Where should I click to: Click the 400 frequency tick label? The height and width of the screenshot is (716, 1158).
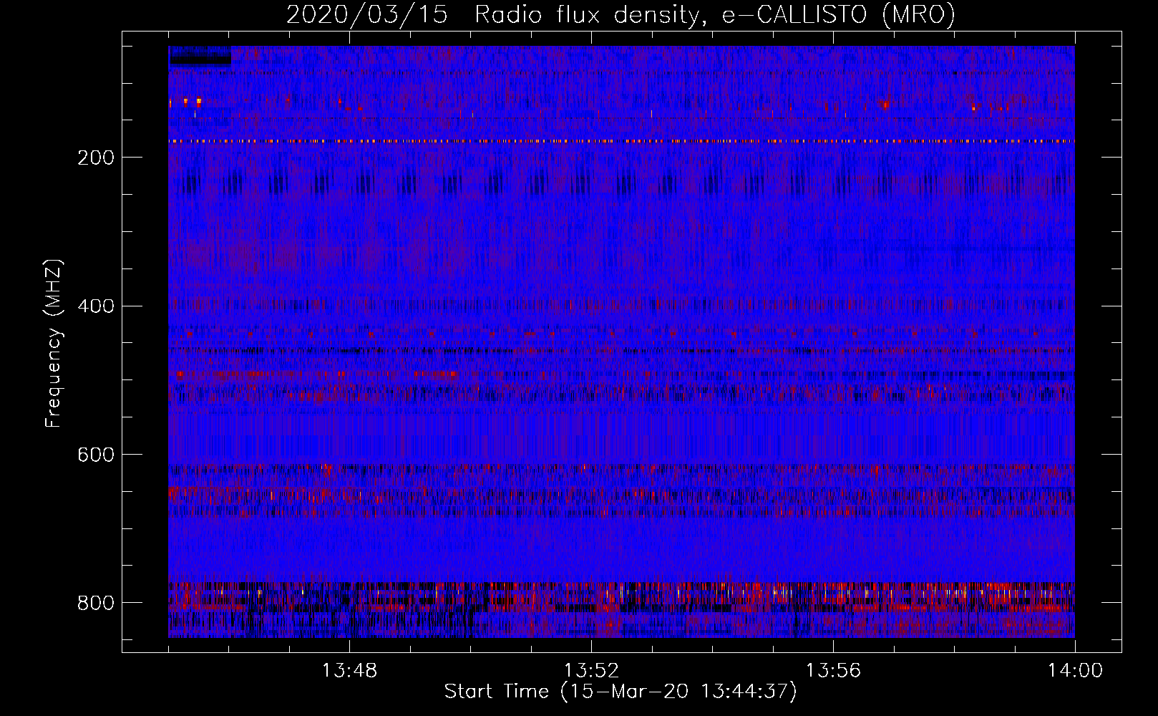coord(96,306)
